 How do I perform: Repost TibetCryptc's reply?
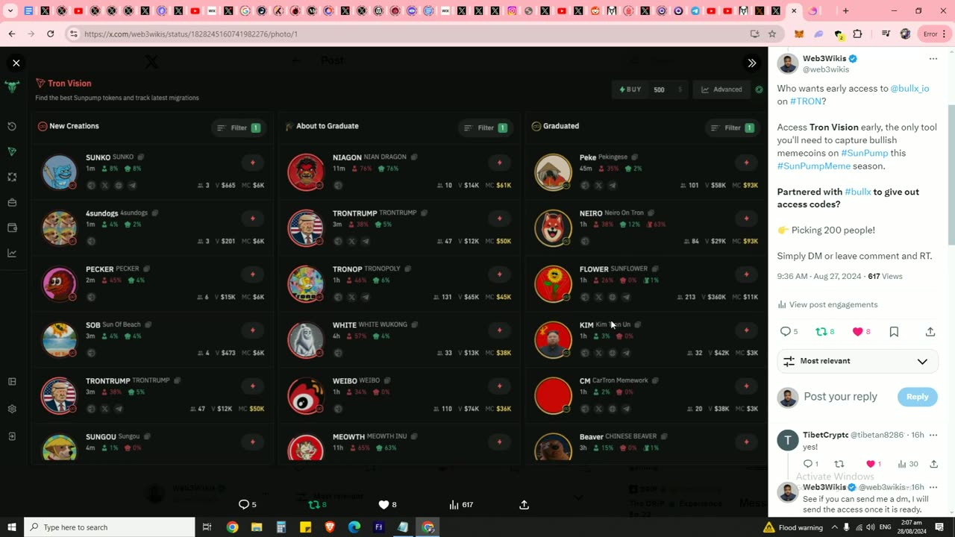(839, 464)
